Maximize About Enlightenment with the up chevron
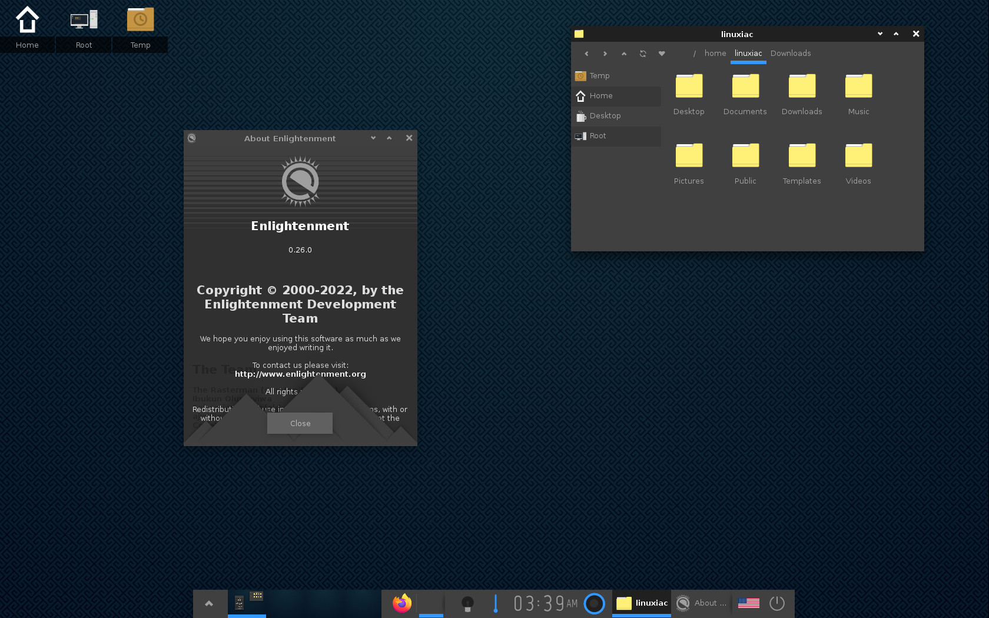The width and height of the screenshot is (989, 618). [389, 138]
